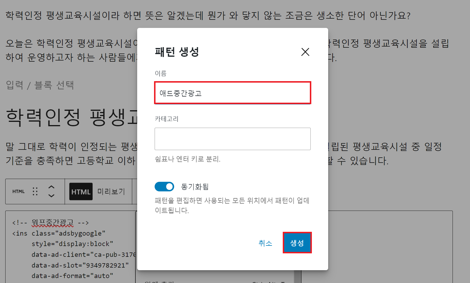Click 입력 in the breadcrumb
Image resolution: width=470 pixels, height=283 pixels.
(15, 85)
